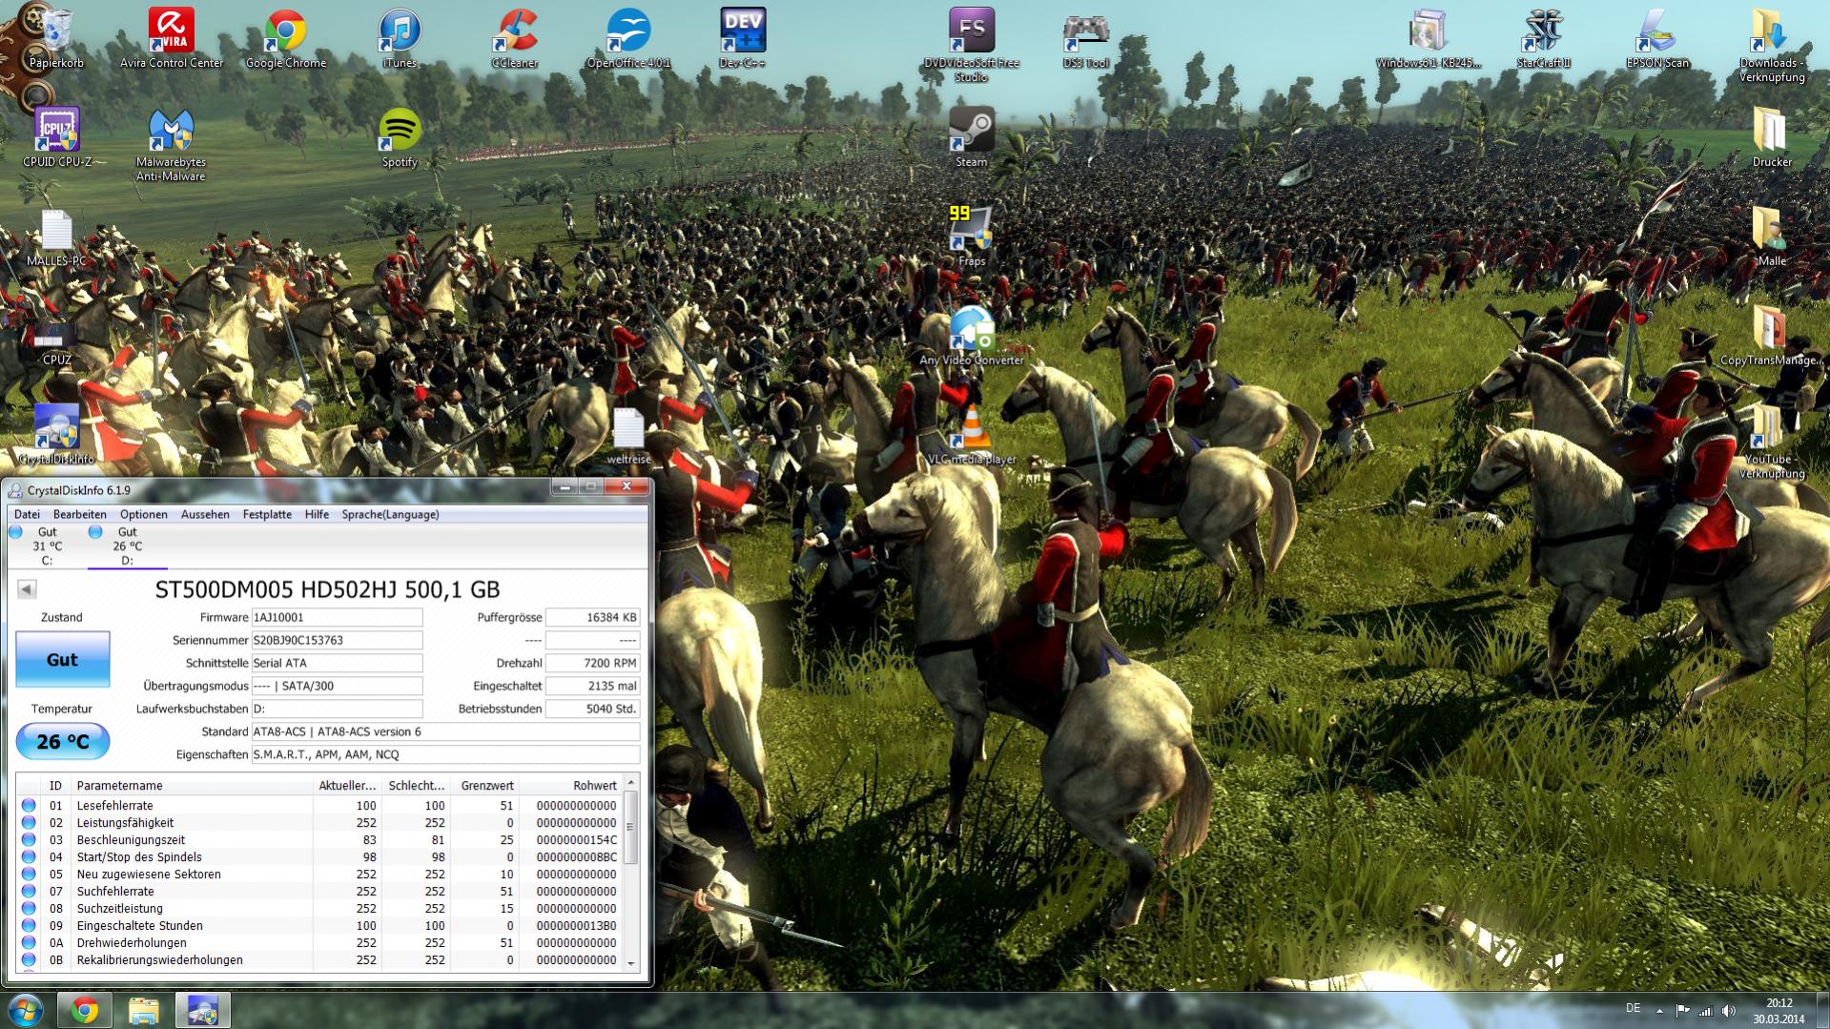Show hidden system tray icons
Screen dimensions: 1830x1029
[1659, 1011]
